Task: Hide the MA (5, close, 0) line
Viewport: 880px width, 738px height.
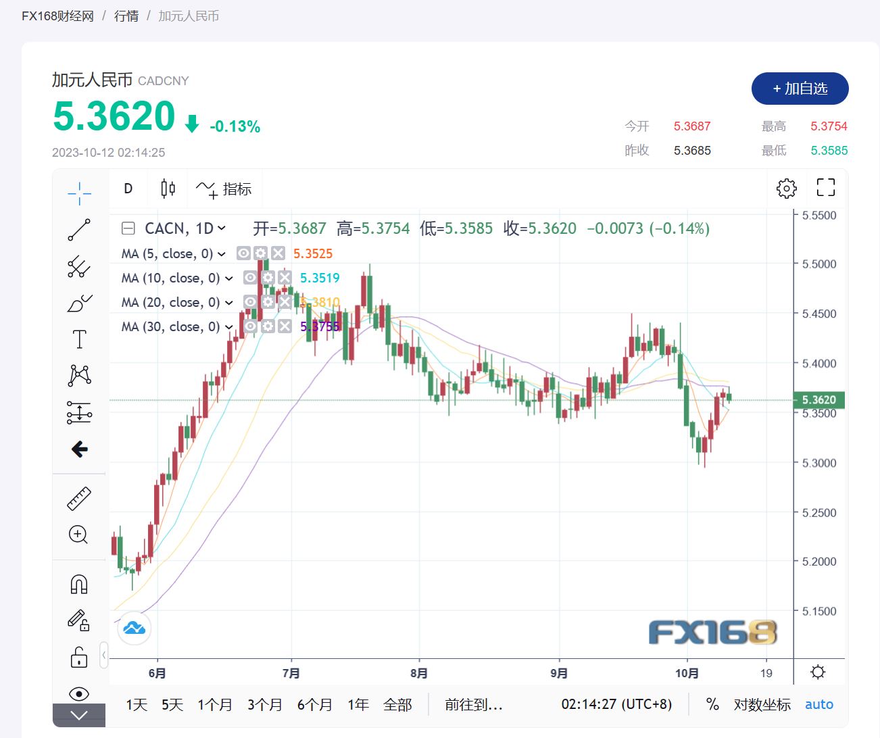Action: pos(243,253)
